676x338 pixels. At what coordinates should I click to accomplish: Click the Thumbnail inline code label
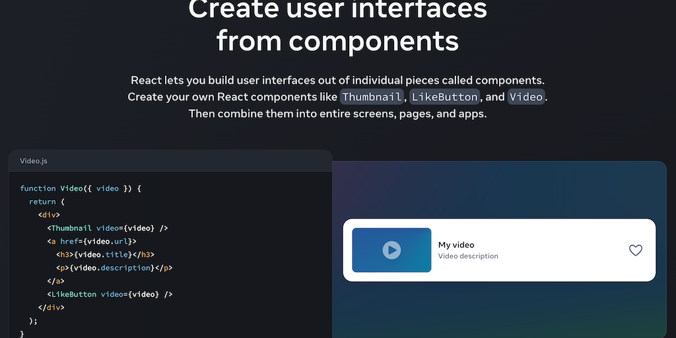click(372, 96)
